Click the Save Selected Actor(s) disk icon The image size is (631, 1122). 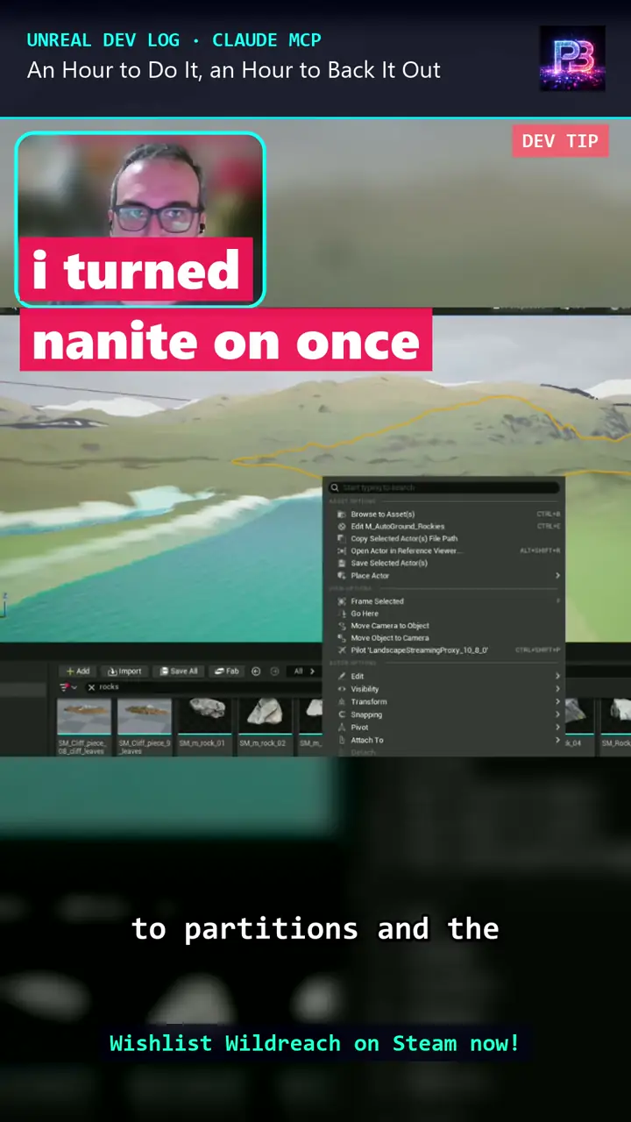coord(342,564)
